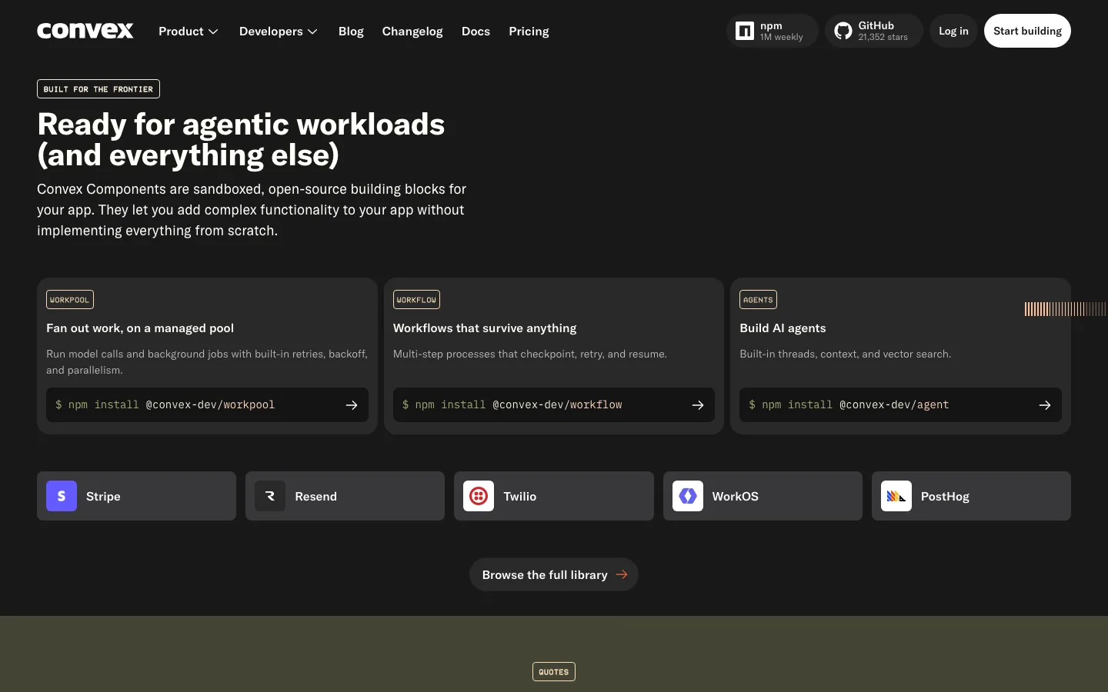Click the PostHog logo icon
This screenshot has height=692, width=1108.
click(x=896, y=496)
